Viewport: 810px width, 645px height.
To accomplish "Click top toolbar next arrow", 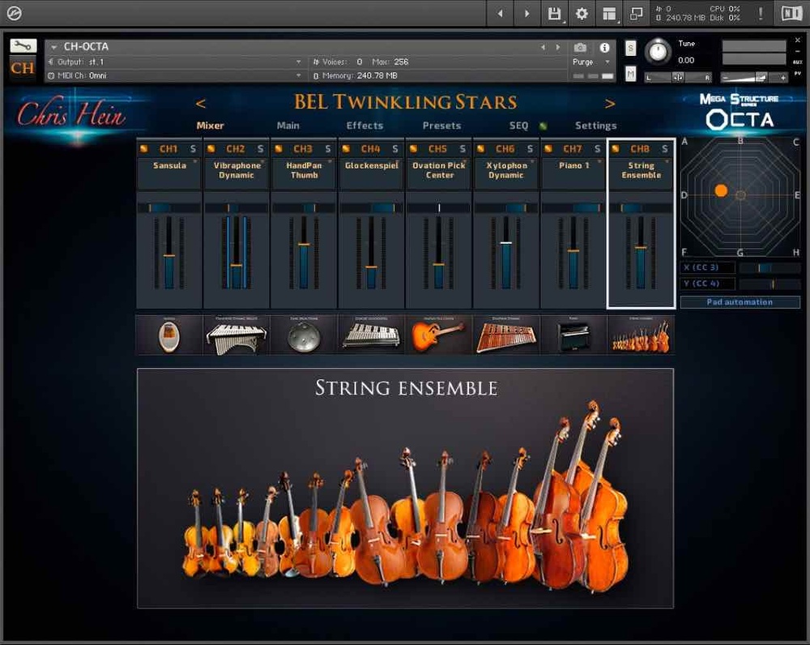I will [x=526, y=14].
